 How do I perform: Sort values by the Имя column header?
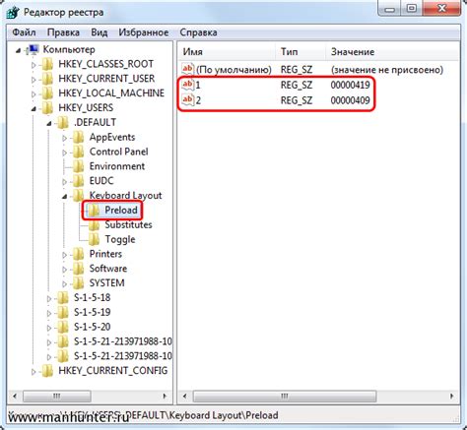click(227, 52)
